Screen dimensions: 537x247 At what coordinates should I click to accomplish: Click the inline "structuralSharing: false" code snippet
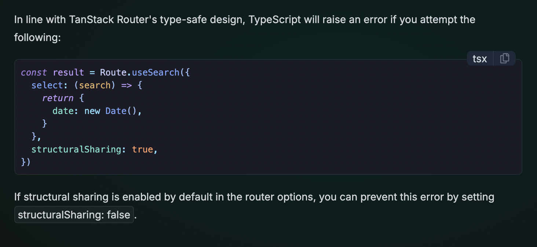tap(74, 215)
